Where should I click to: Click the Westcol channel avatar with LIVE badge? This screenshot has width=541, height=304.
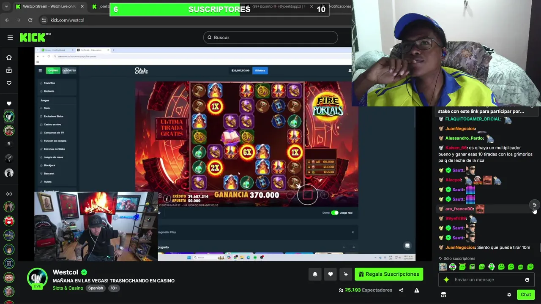pos(37,279)
